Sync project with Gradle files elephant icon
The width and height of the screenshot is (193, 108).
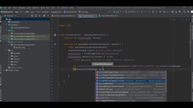click(172, 12)
